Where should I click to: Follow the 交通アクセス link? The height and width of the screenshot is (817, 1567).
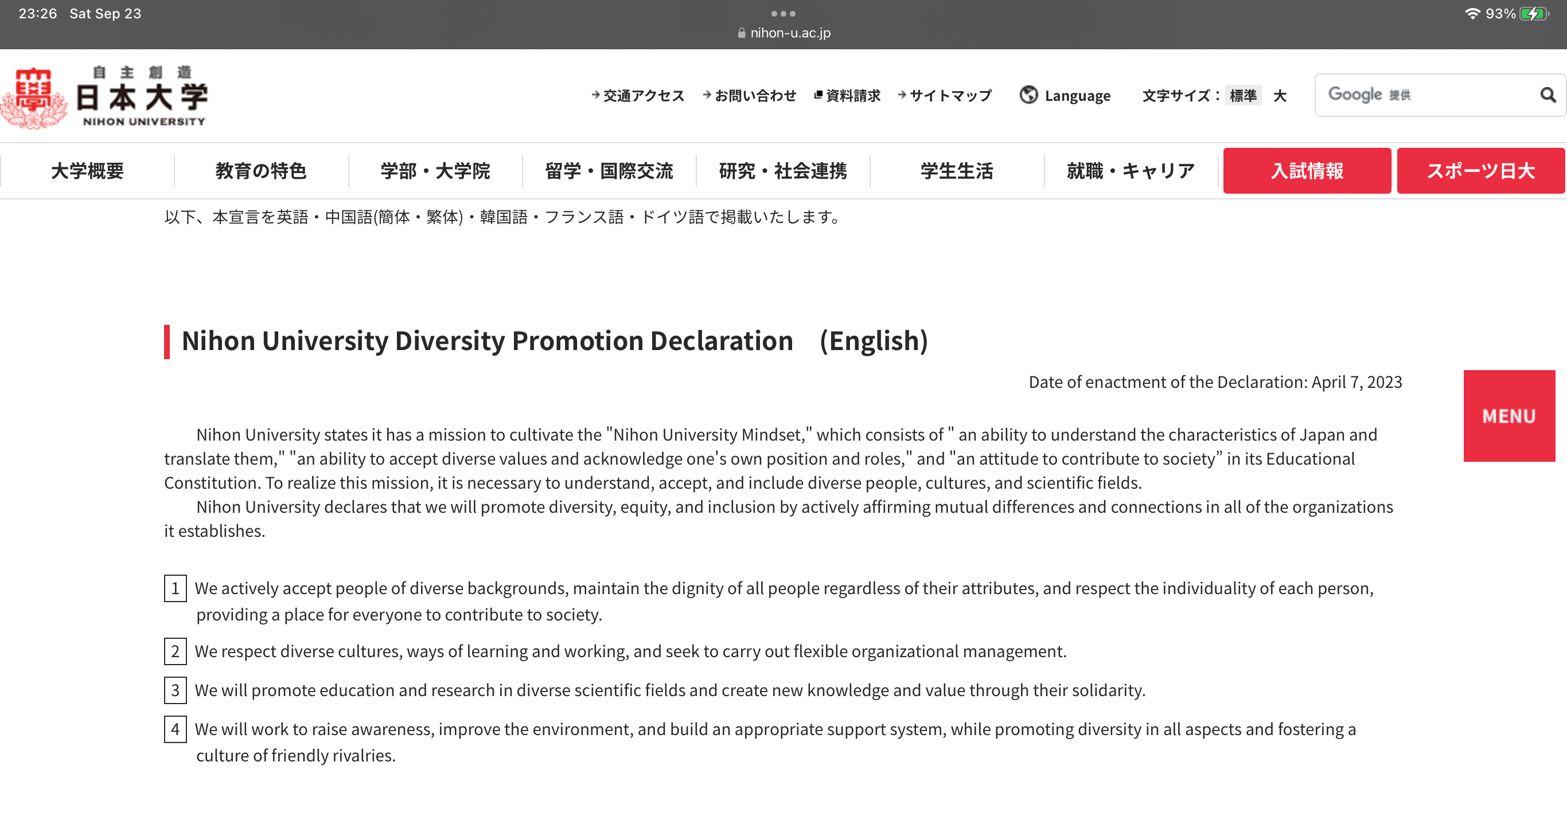[x=638, y=95]
